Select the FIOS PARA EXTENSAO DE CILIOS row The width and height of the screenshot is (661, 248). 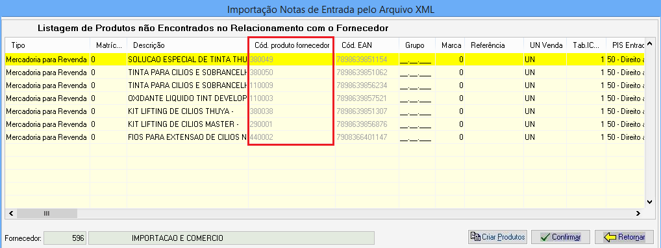(325, 137)
